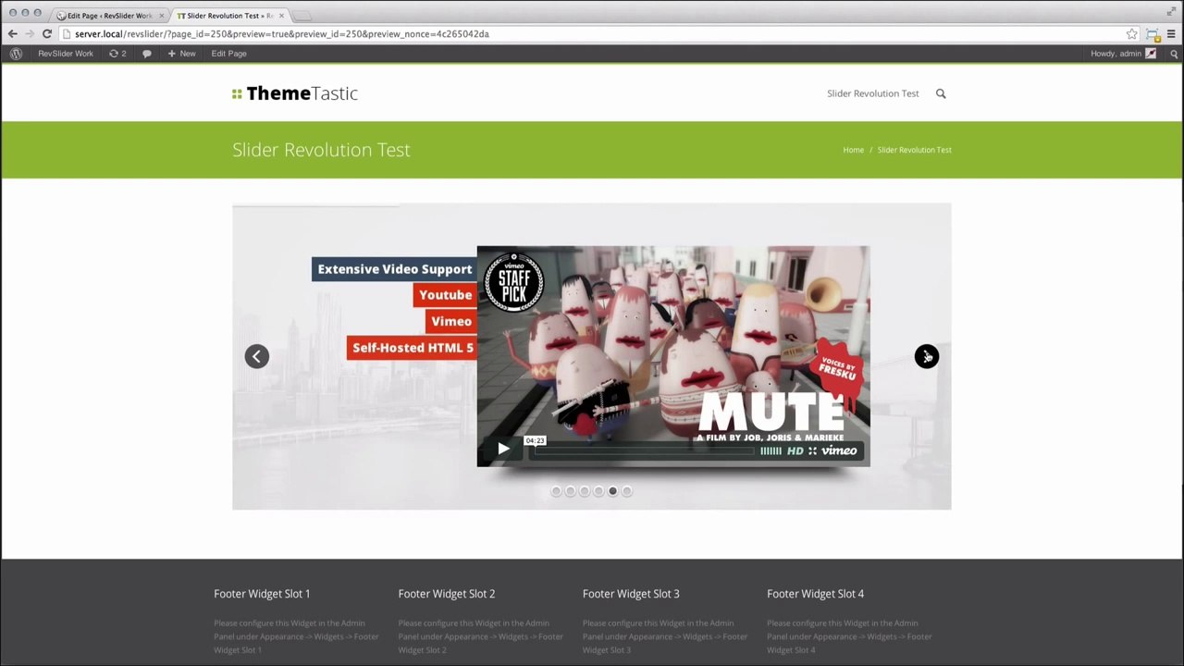Click the Vimeo logo in the player
This screenshot has width=1184, height=666.
coord(840,450)
